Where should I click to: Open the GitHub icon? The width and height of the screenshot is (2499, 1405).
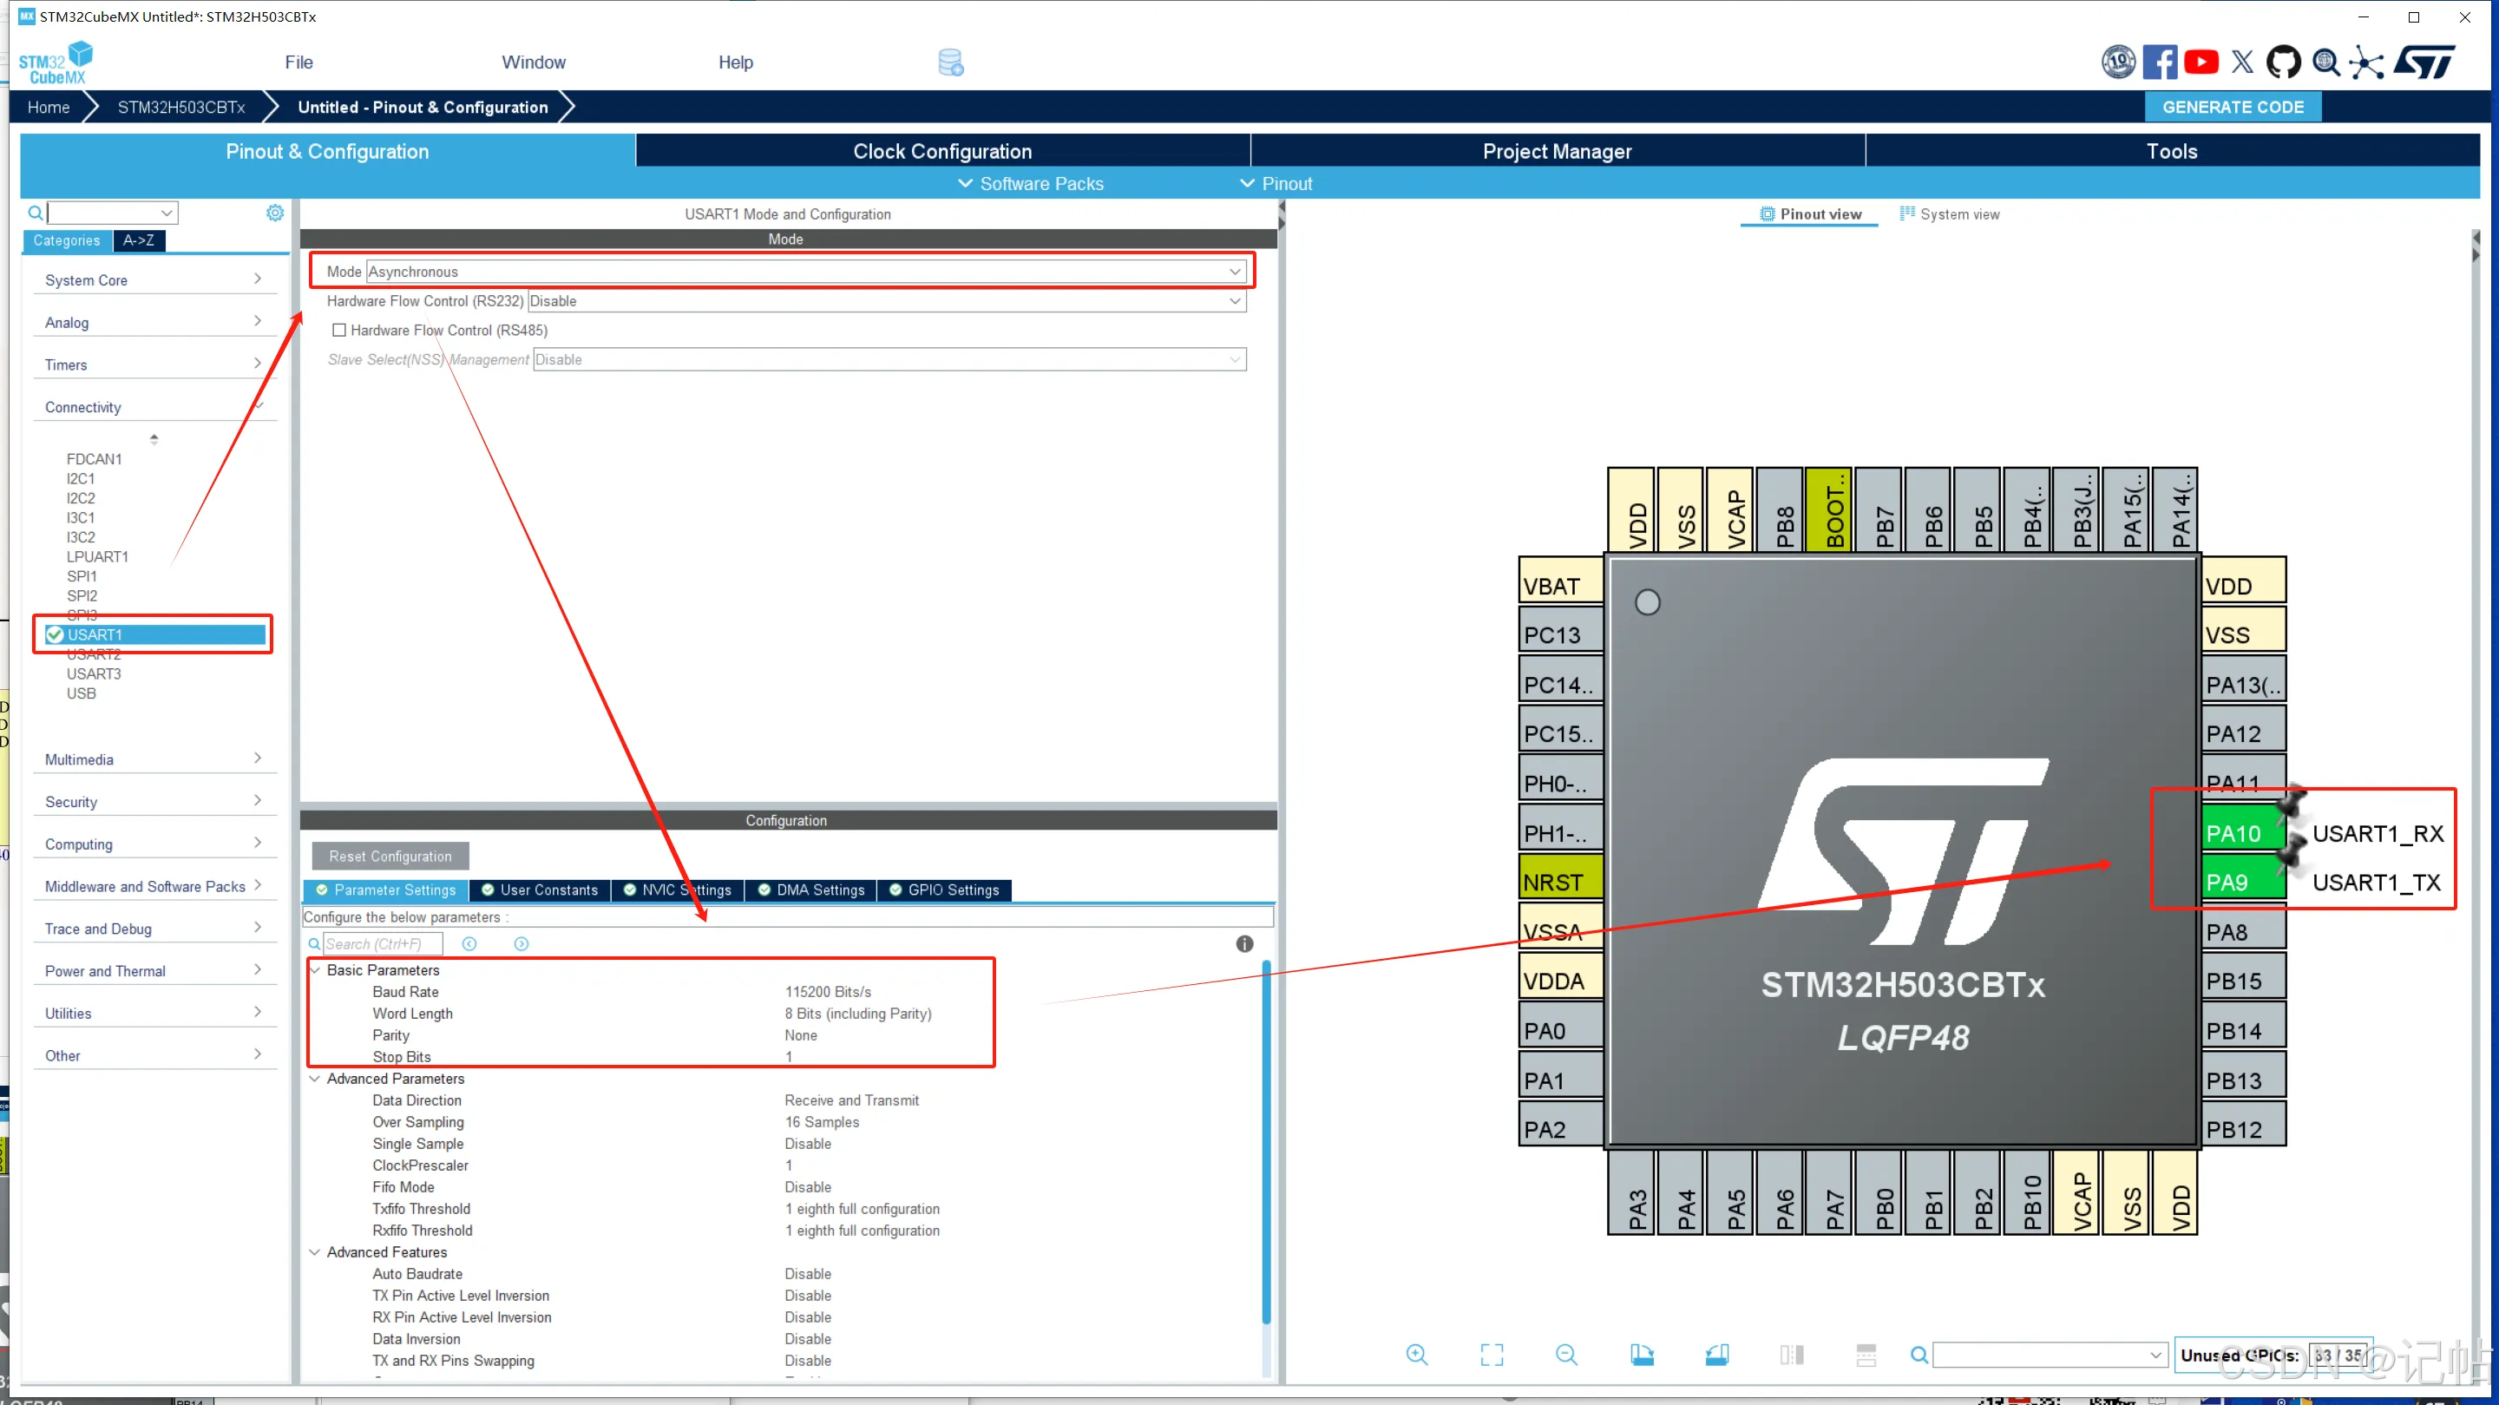(x=2283, y=62)
